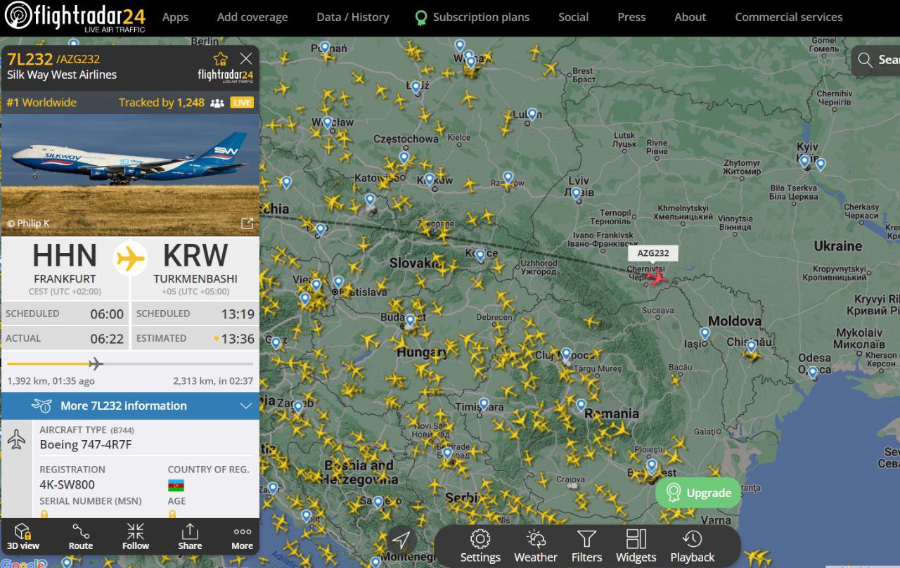Show the flight Route
This screenshot has height=568, width=900.
pyautogui.click(x=81, y=537)
